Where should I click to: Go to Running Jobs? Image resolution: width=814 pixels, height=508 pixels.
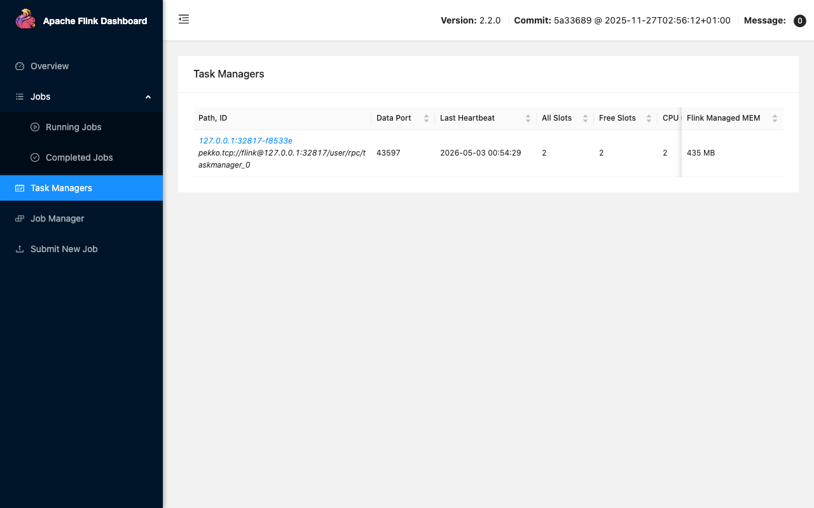point(81,127)
